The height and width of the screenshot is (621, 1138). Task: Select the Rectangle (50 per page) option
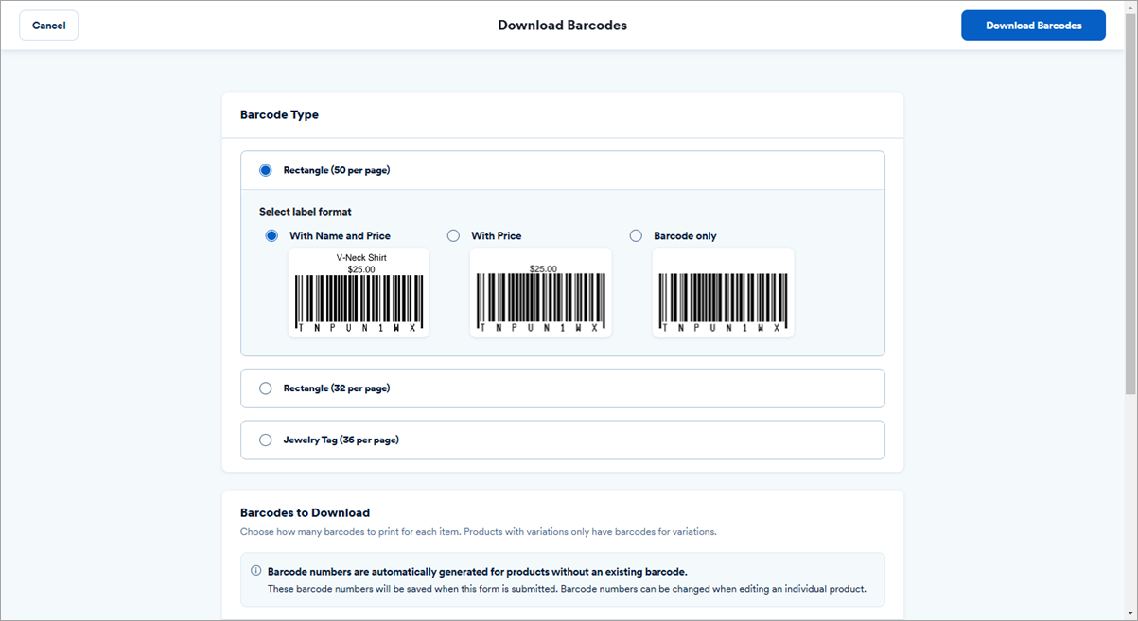tap(266, 170)
